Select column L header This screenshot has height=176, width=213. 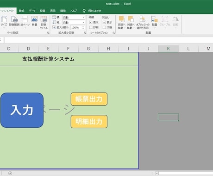point(188,49)
